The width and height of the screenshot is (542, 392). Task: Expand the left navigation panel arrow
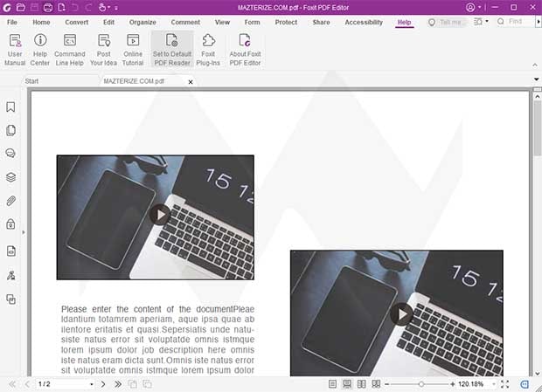click(24, 232)
